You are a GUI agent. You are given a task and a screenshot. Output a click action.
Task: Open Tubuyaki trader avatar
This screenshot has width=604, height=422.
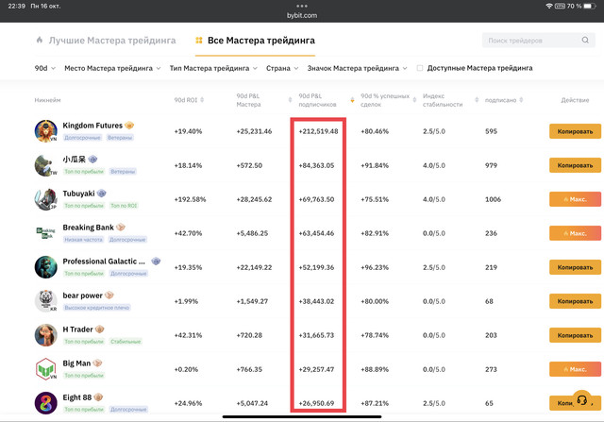(x=46, y=199)
